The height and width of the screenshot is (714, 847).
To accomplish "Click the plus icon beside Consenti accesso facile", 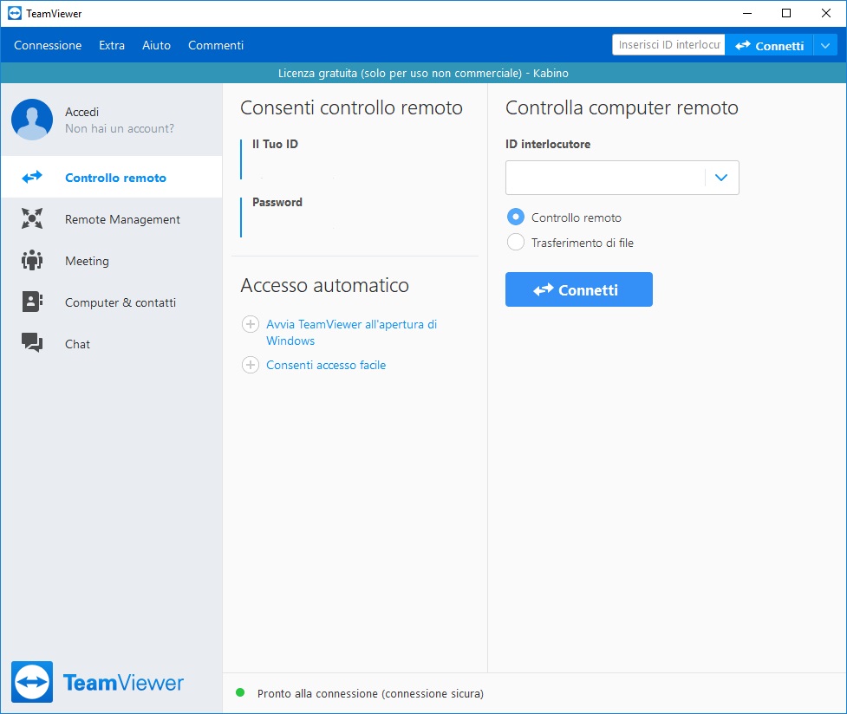I will [x=250, y=365].
